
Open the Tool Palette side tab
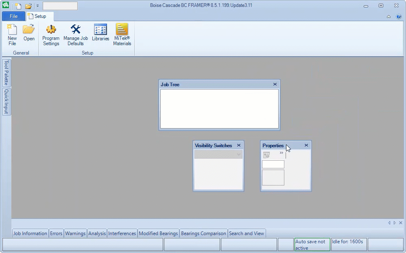(x=7, y=73)
